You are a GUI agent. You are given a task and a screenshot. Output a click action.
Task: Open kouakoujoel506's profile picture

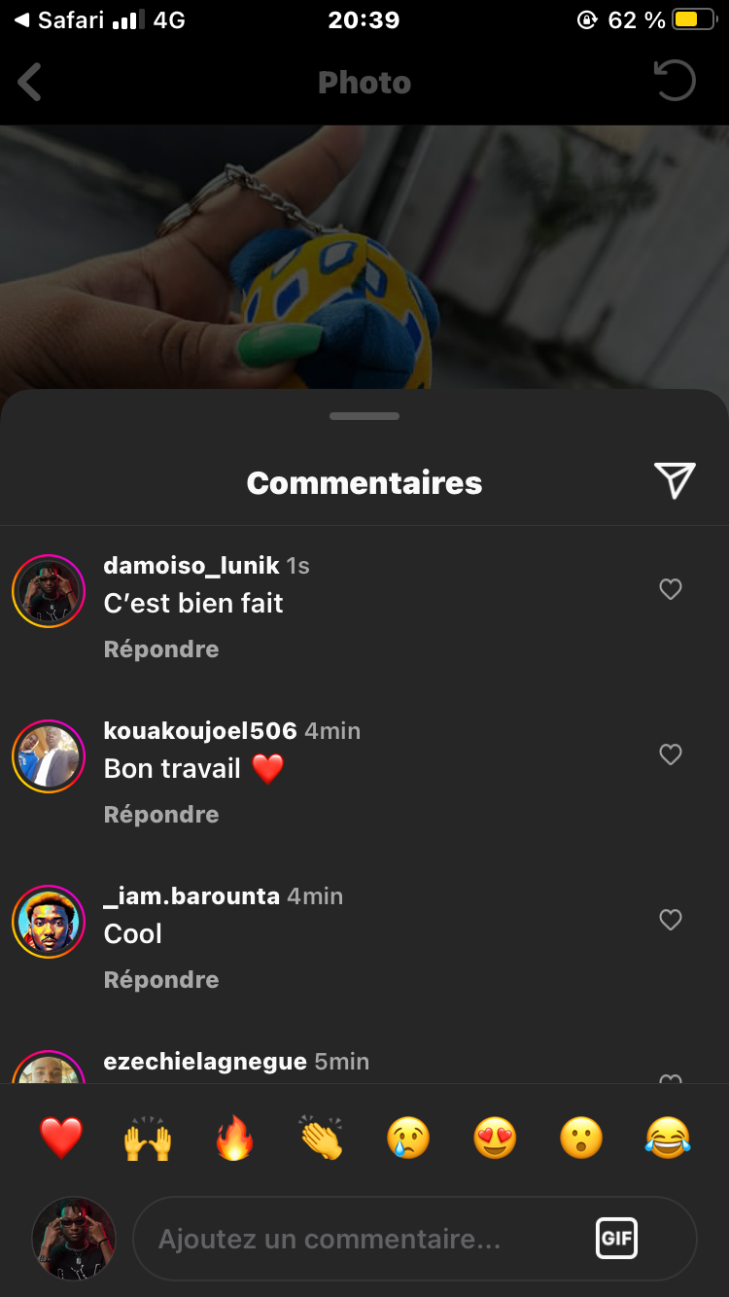(49, 756)
